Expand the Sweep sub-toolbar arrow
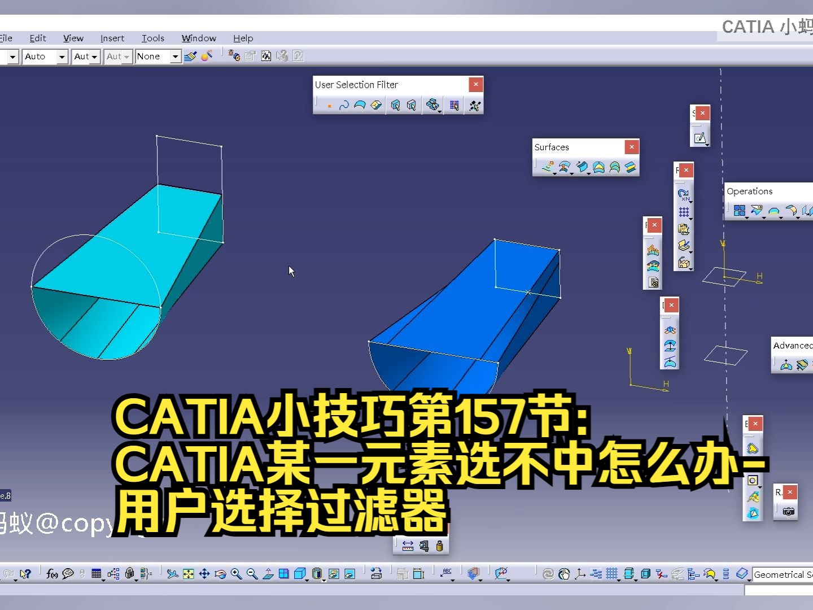Image resolution: width=813 pixels, height=610 pixels. coord(588,173)
